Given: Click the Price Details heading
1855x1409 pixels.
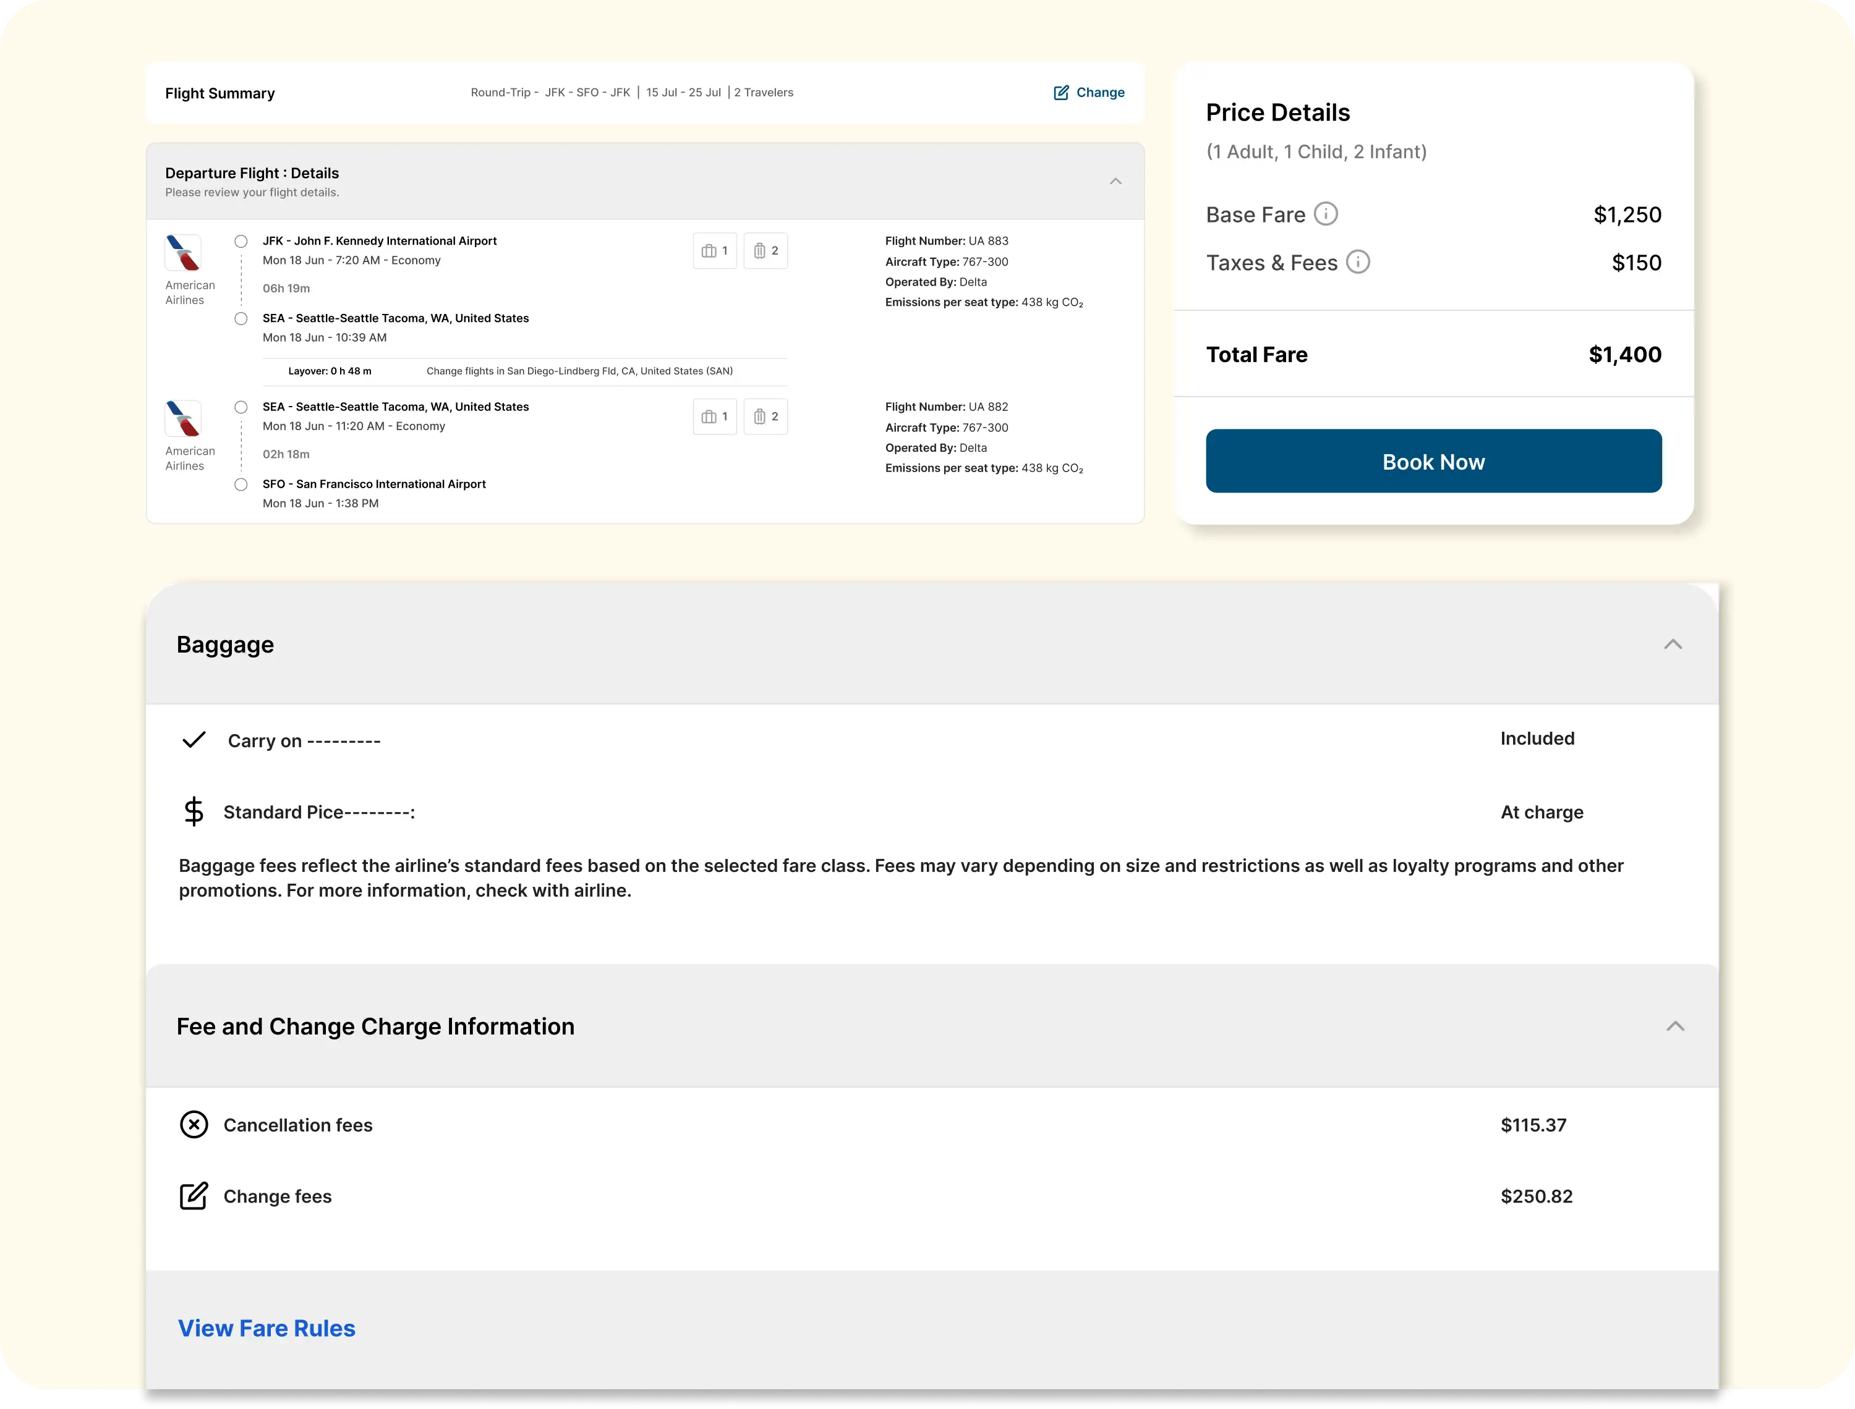Looking at the screenshot, I should [x=1277, y=112].
